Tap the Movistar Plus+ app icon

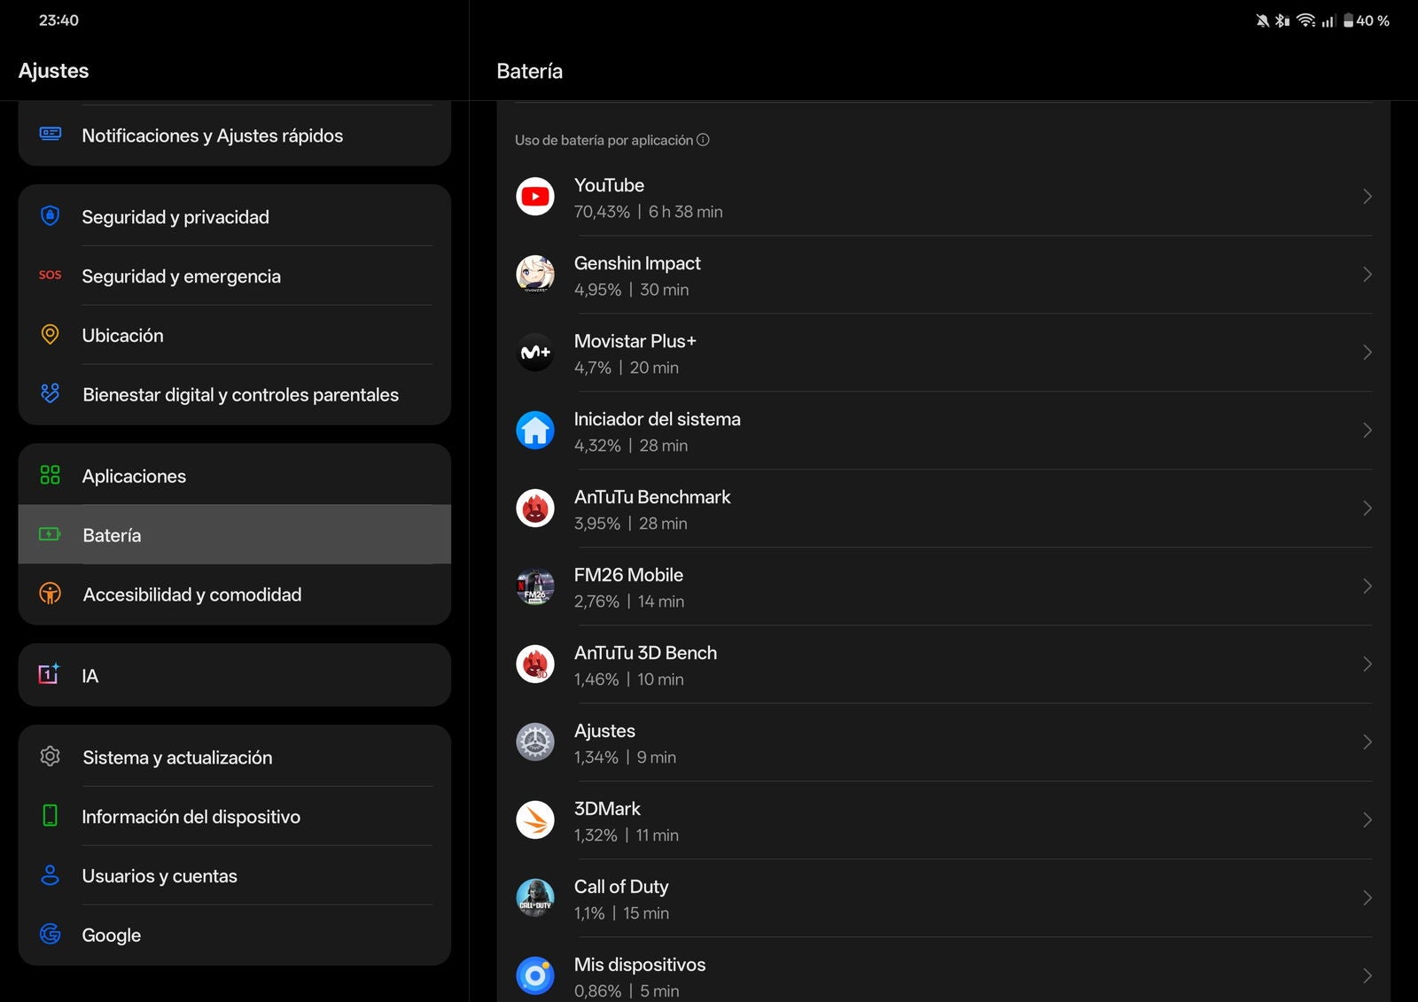(x=535, y=353)
